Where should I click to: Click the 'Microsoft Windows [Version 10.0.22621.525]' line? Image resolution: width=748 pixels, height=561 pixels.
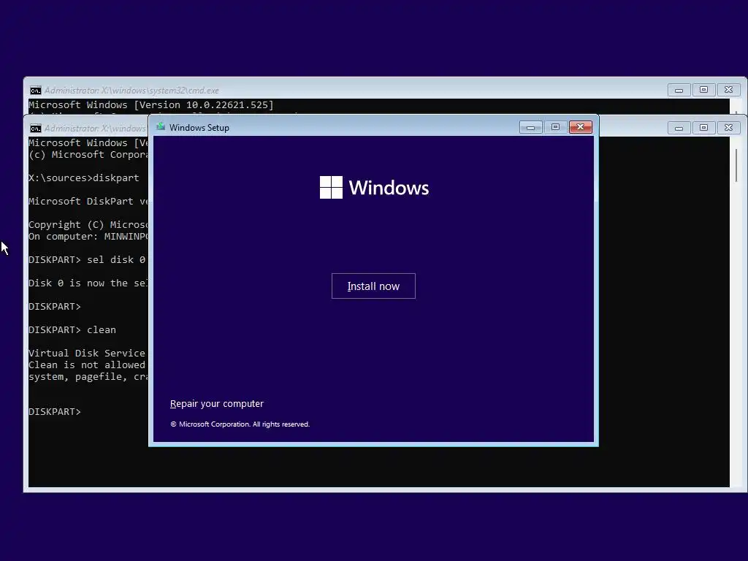[x=151, y=105]
